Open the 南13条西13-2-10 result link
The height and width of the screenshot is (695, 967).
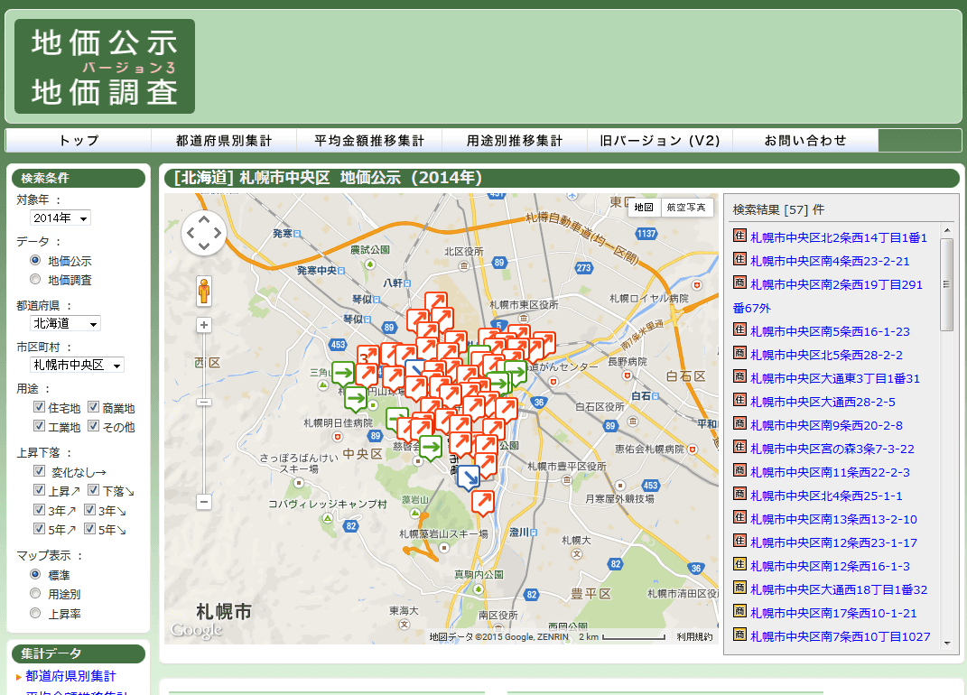point(833,519)
